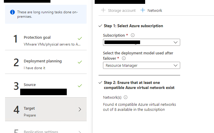Click the Storage account button

pyautogui.click(x=118, y=10)
